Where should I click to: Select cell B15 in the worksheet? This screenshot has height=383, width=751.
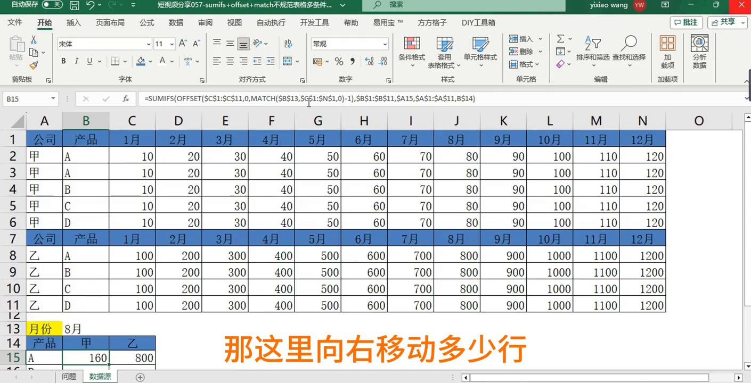pos(86,358)
